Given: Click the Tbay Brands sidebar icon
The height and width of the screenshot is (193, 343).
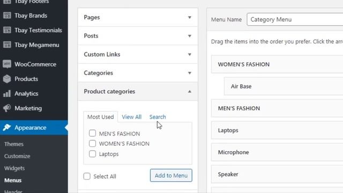Looking at the screenshot, I should [7, 16].
